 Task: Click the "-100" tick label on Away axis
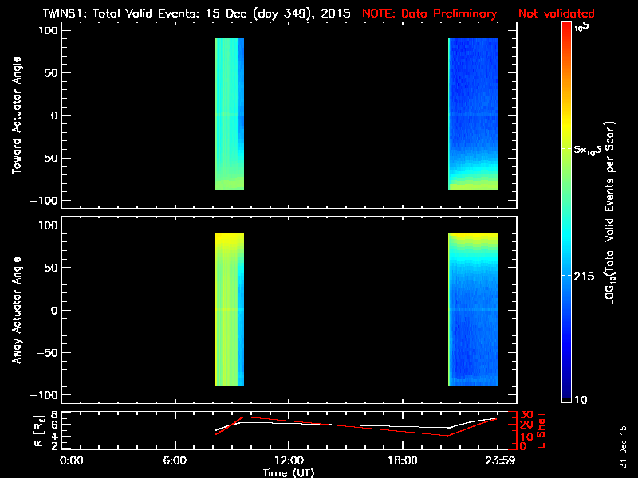pos(45,395)
